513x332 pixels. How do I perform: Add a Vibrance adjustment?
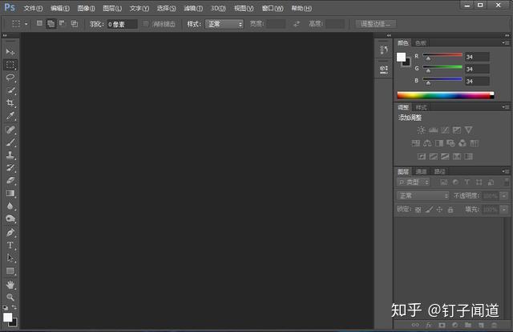pos(468,130)
